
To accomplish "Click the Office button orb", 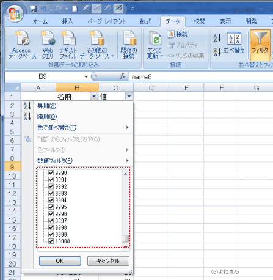I will click(x=15, y=13).
